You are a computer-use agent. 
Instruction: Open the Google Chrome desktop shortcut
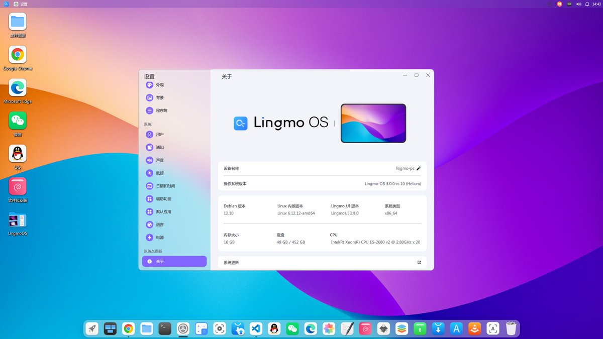pyautogui.click(x=18, y=58)
